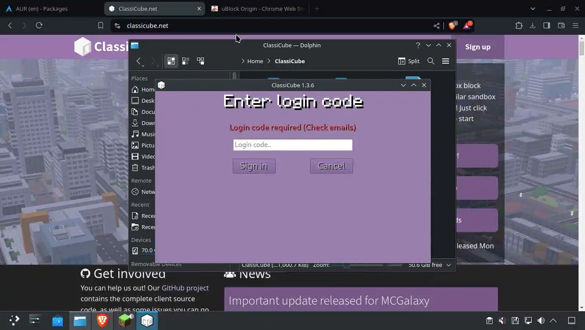Click Cancel in the login code dialog
Image resolution: width=585 pixels, height=330 pixels.
(x=331, y=166)
